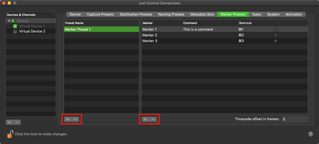Screen dimensions: 319x144
Task: Click the Timecode offset in frames field
Action: coord(295,119)
